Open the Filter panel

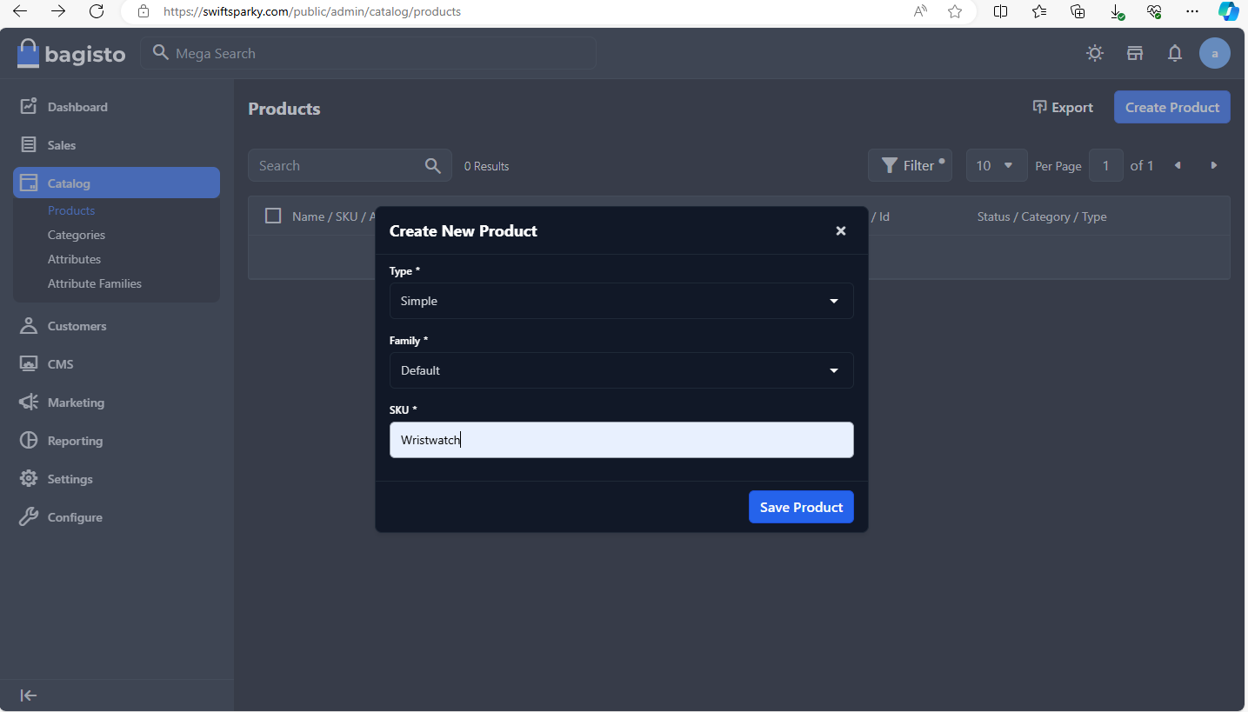point(910,165)
